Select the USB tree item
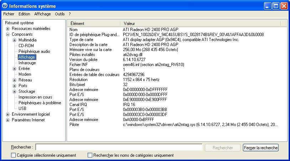 (x=22, y=109)
